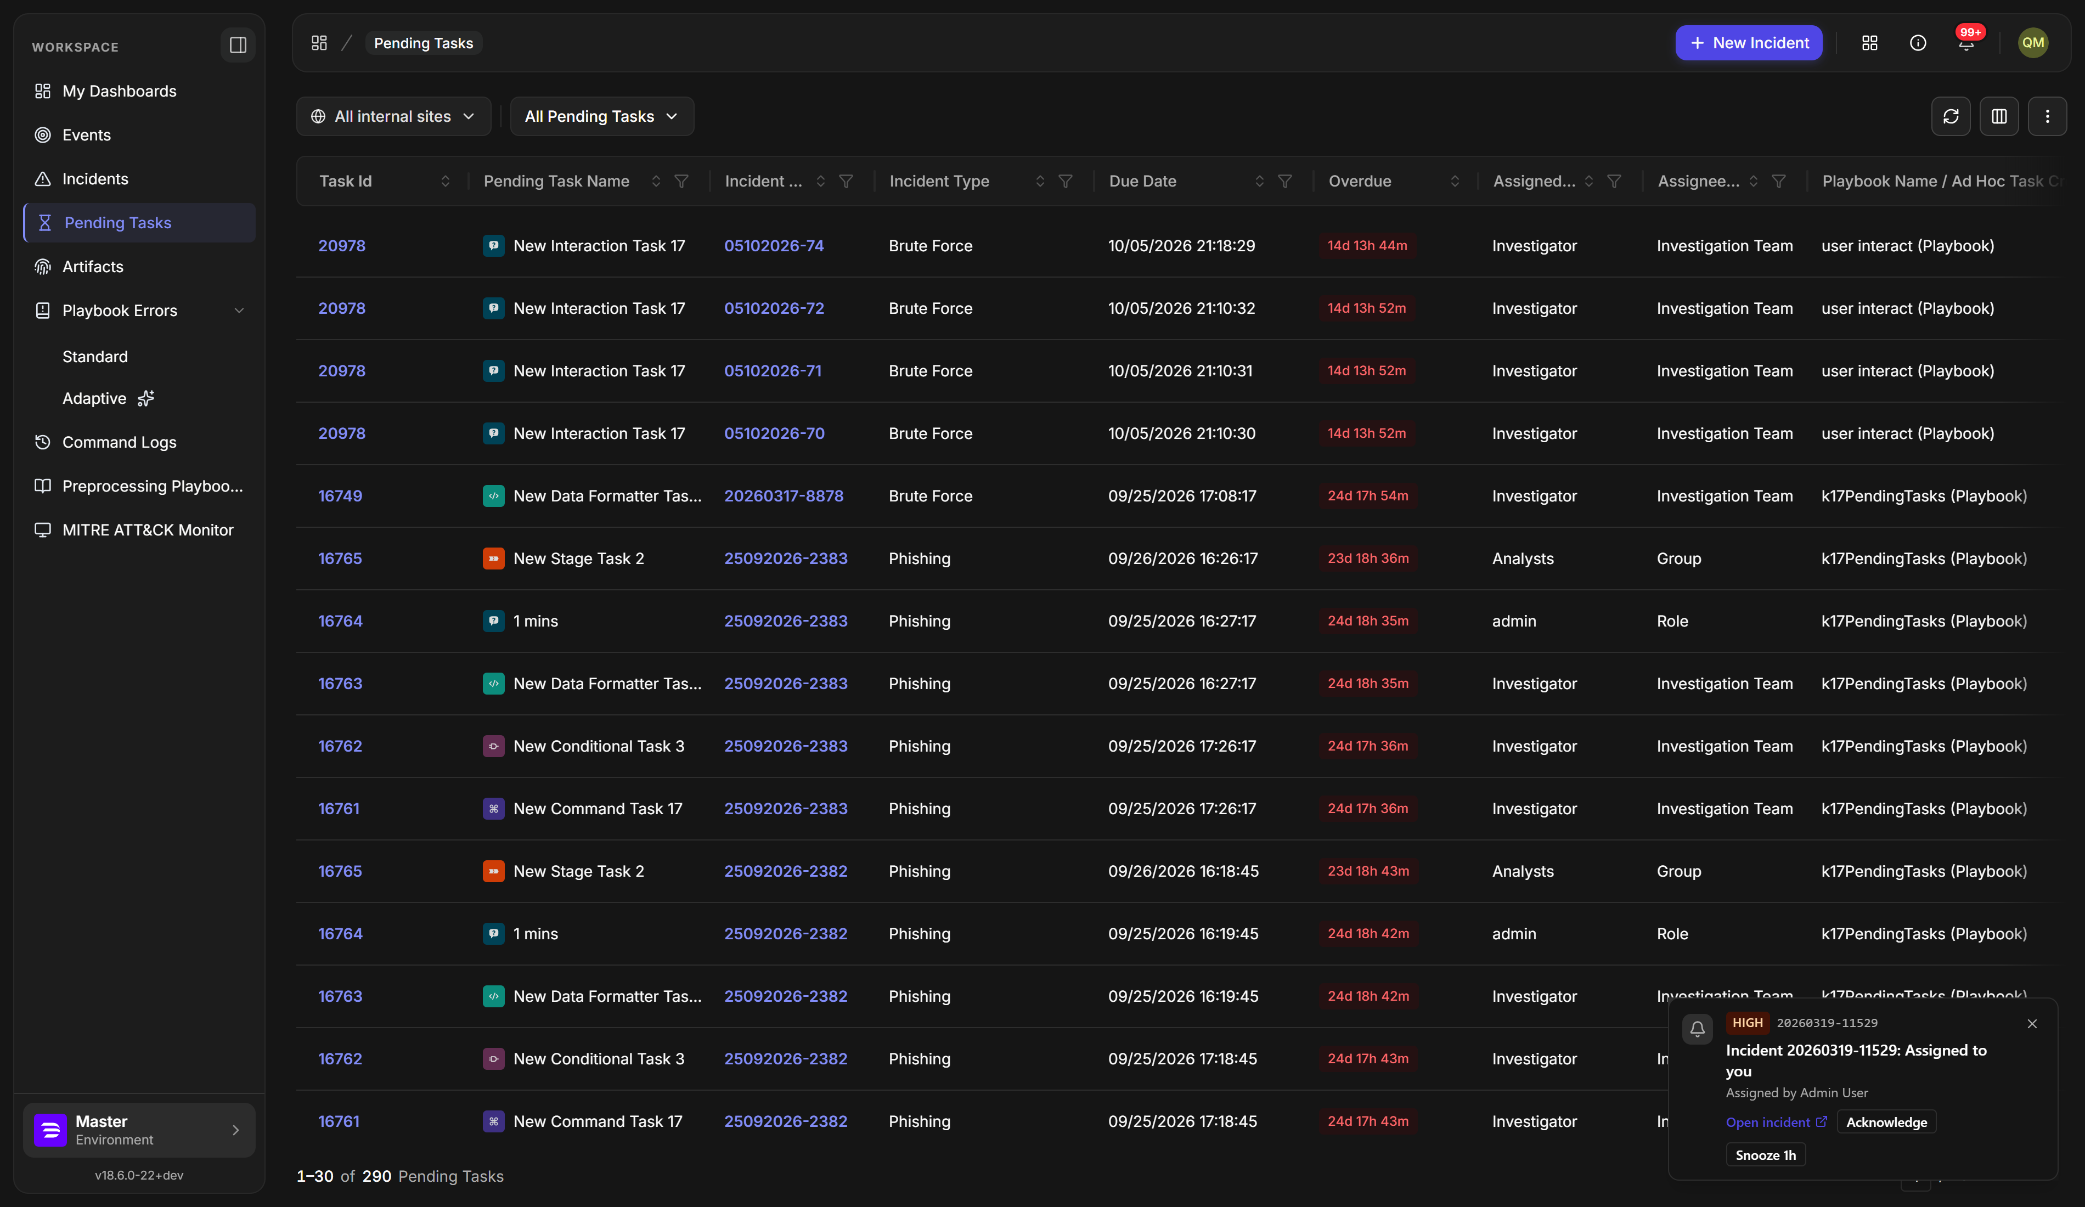Open the apps grid icon in top bar

tap(1870, 43)
